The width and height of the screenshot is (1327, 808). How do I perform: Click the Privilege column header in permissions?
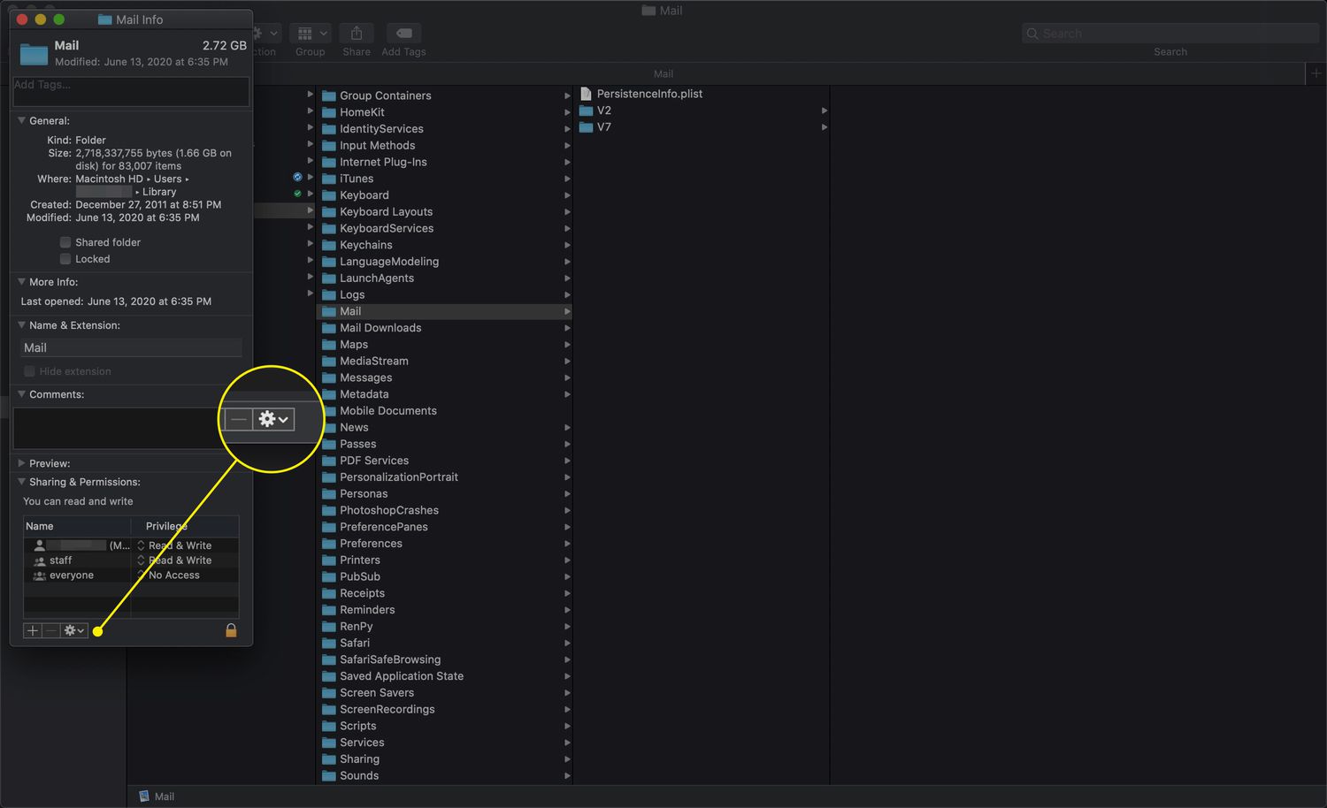tap(185, 526)
